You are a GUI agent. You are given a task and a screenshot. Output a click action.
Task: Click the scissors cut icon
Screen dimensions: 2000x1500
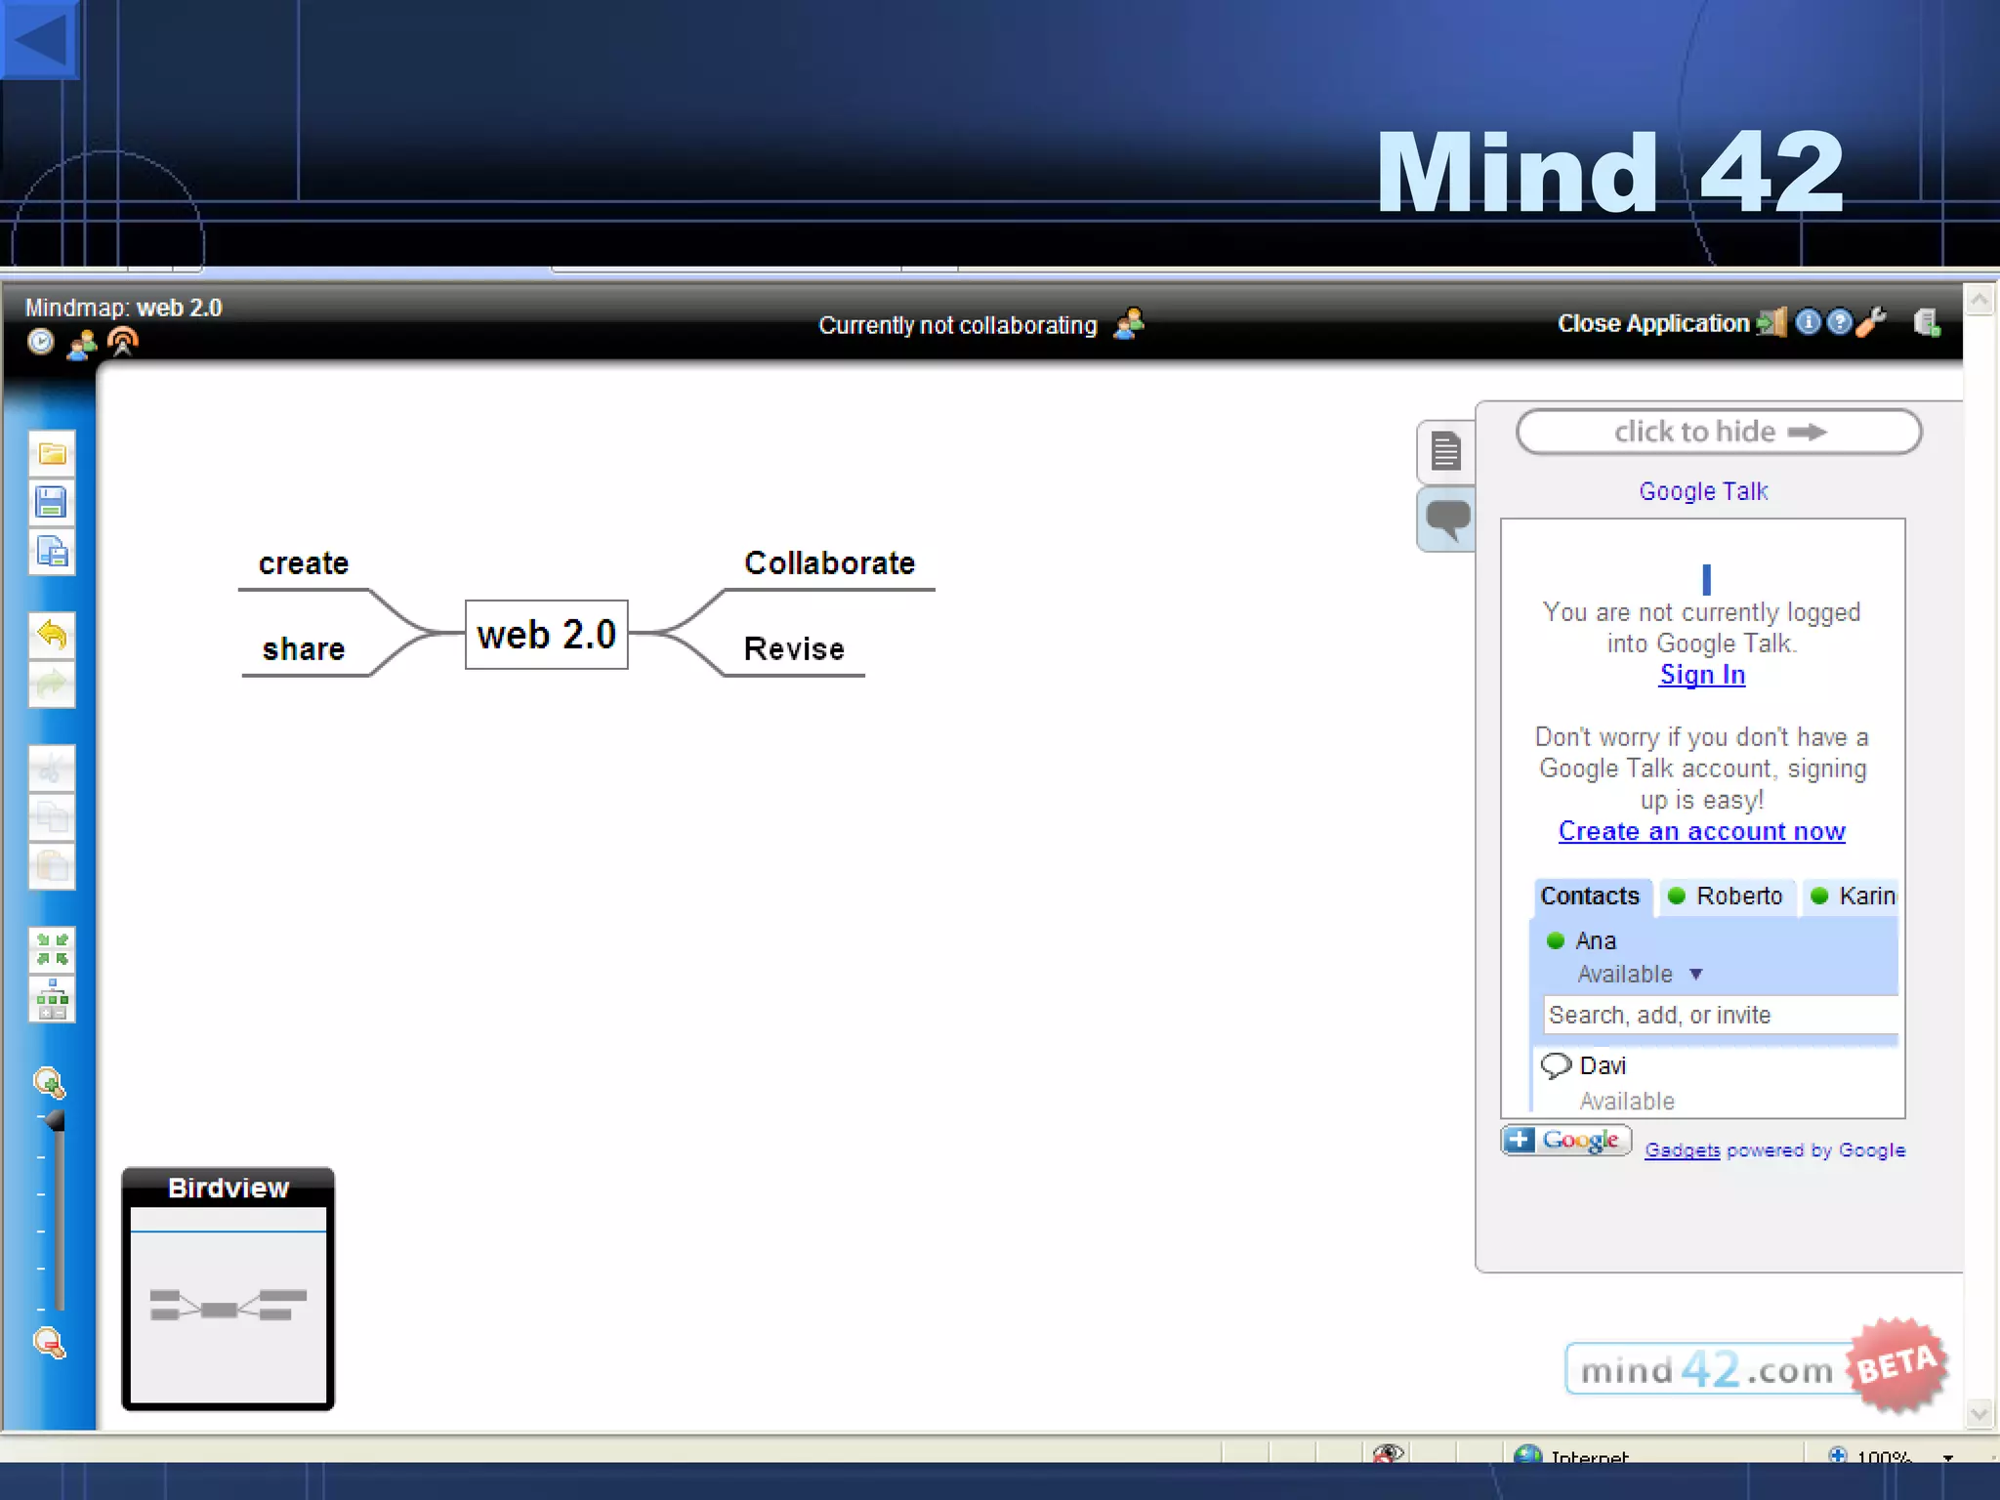[x=52, y=769]
